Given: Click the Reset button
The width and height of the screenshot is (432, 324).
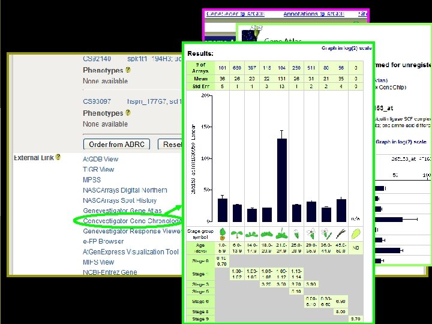Looking at the screenshot, I should pyautogui.click(x=170, y=145).
